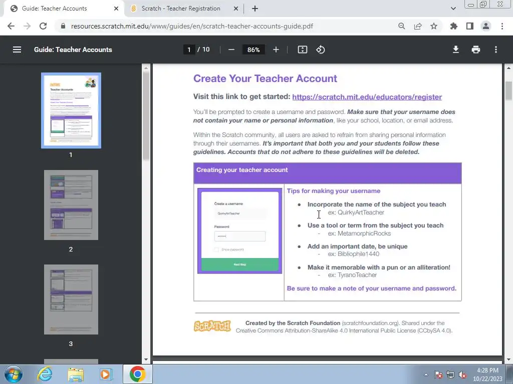Click the network status tray icon
This screenshot has height=384, width=513.
(450, 375)
